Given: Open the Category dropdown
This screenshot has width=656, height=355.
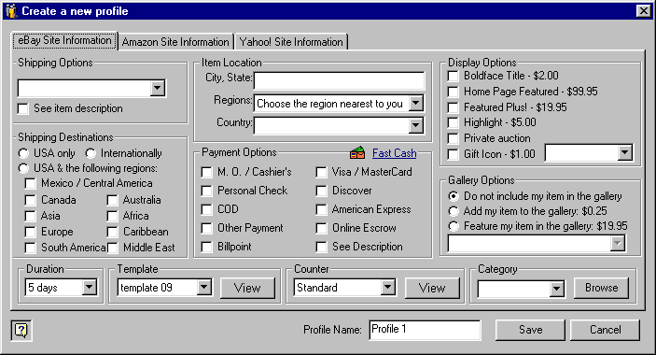Looking at the screenshot, I should [556, 289].
